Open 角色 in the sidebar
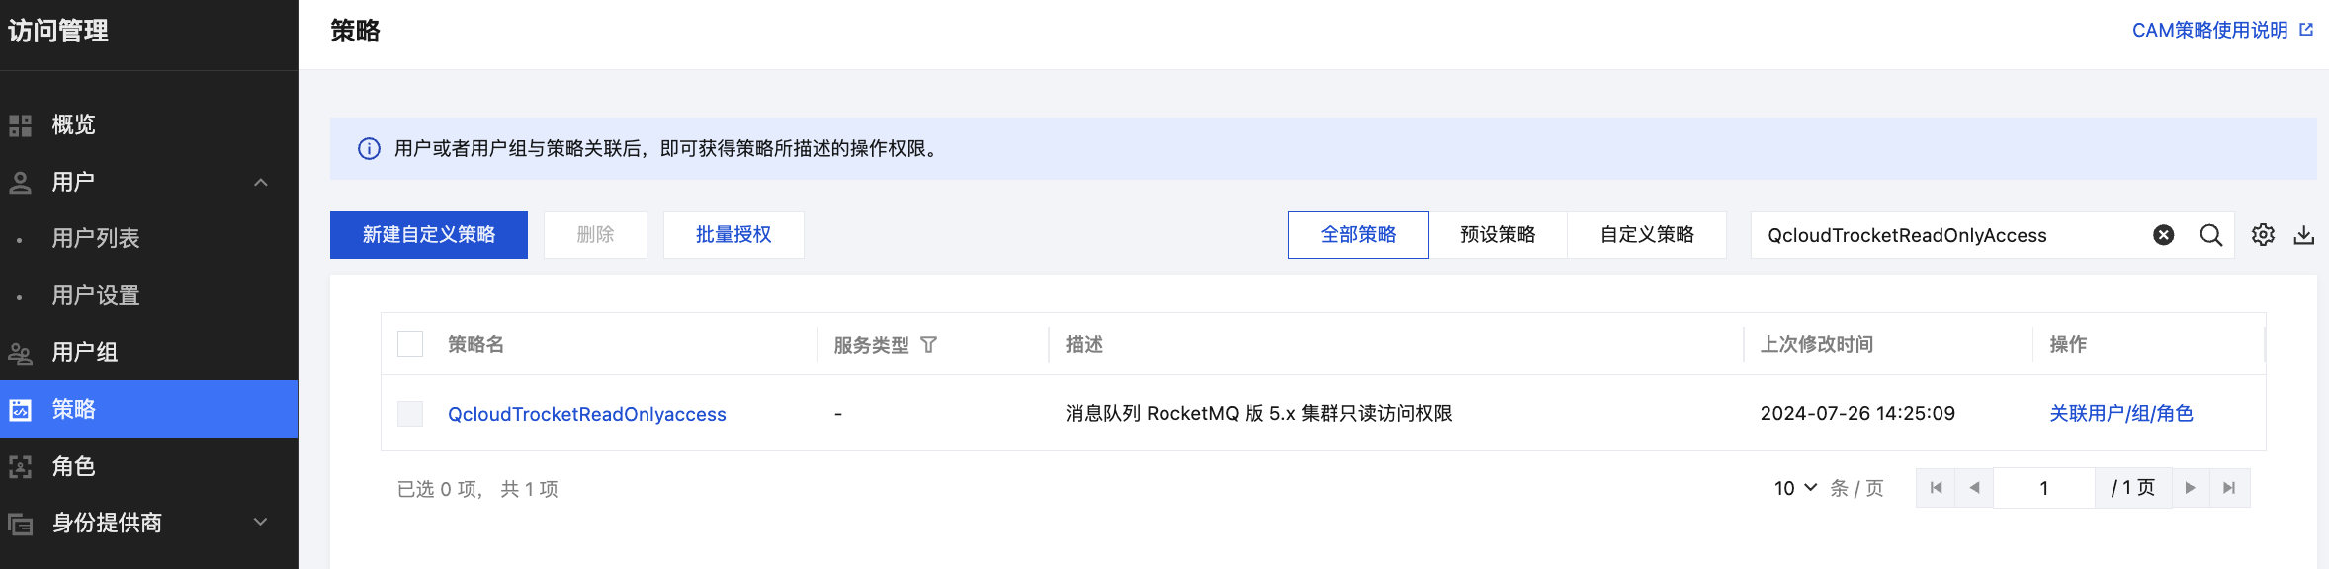Viewport: 2329px width, 569px height. coord(148,466)
